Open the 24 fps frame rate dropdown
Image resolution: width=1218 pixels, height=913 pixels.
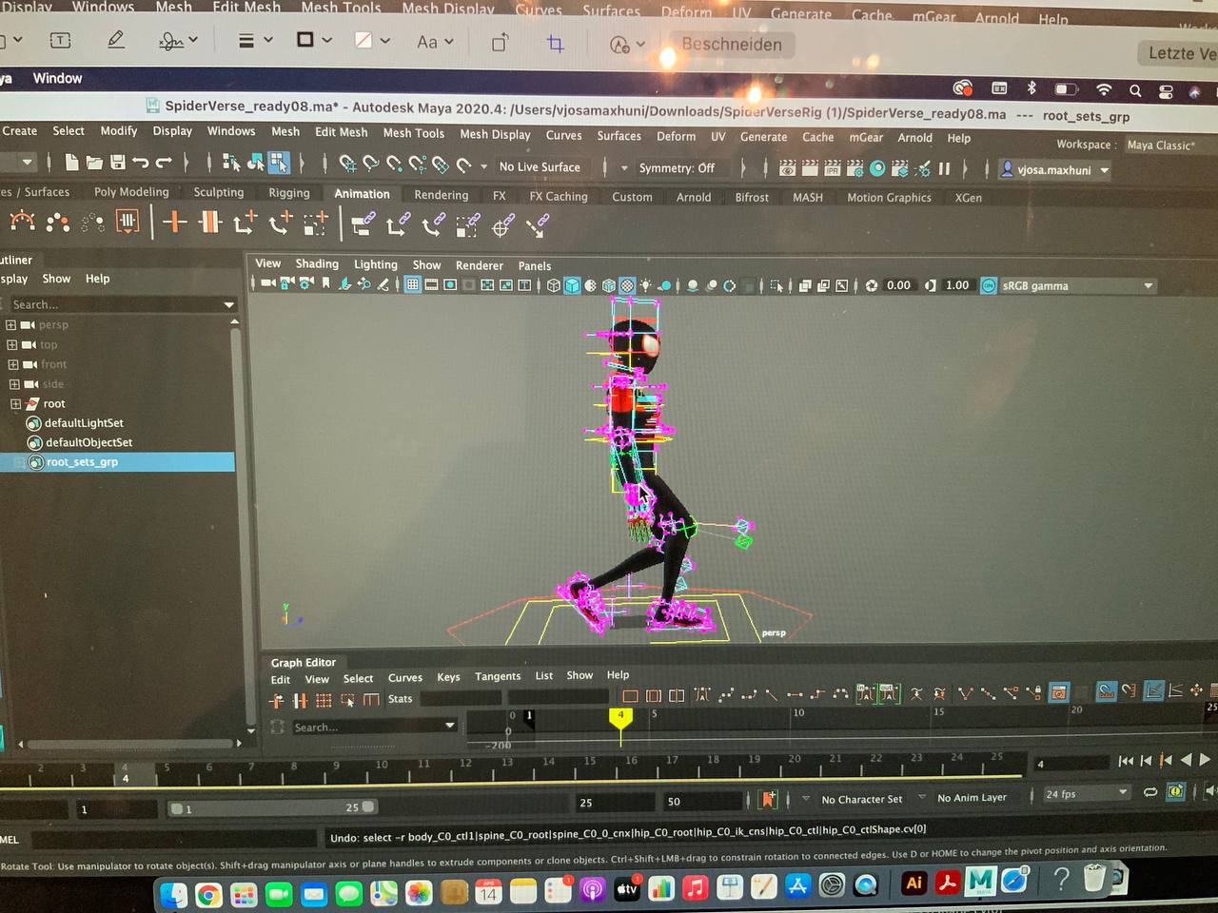(x=1085, y=793)
